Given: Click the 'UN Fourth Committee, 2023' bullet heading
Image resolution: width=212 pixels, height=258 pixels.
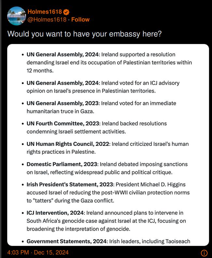Looking at the screenshot, I should 63,123.
